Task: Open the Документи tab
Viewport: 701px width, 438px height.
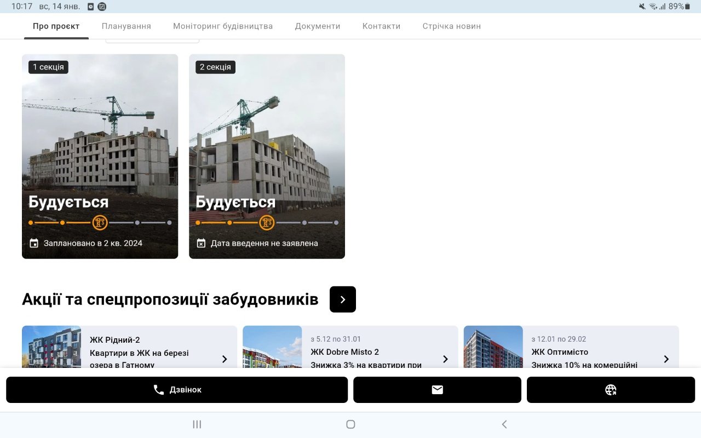Action: (x=318, y=26)
